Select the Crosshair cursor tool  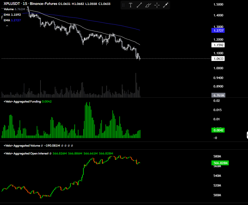(157, 5)
